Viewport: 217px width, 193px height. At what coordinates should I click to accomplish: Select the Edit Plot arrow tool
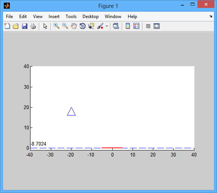pos(45,26)
